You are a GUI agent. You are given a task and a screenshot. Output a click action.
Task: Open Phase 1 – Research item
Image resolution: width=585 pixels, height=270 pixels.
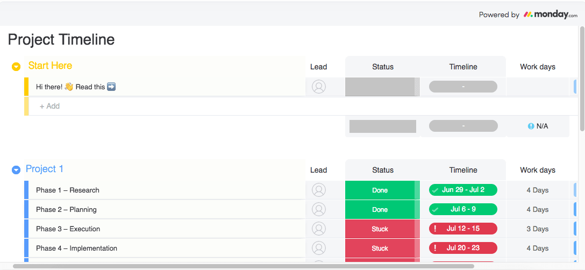[68, 190]
